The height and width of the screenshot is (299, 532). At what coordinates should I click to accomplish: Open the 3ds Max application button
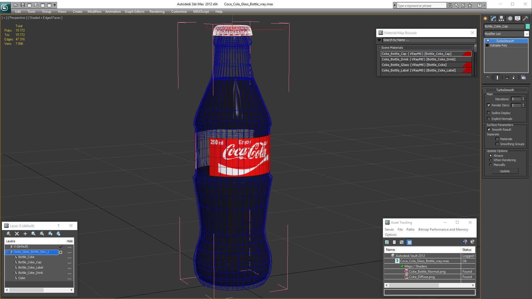click(x=5, y=7)
